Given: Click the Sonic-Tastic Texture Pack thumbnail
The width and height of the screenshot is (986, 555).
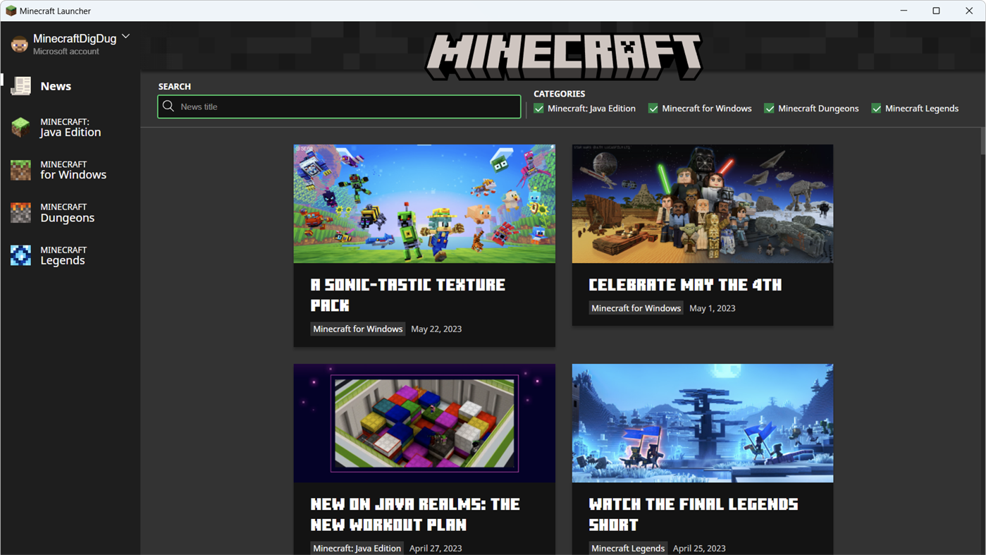Looking at the screenshot, I should tap(424, 204).
